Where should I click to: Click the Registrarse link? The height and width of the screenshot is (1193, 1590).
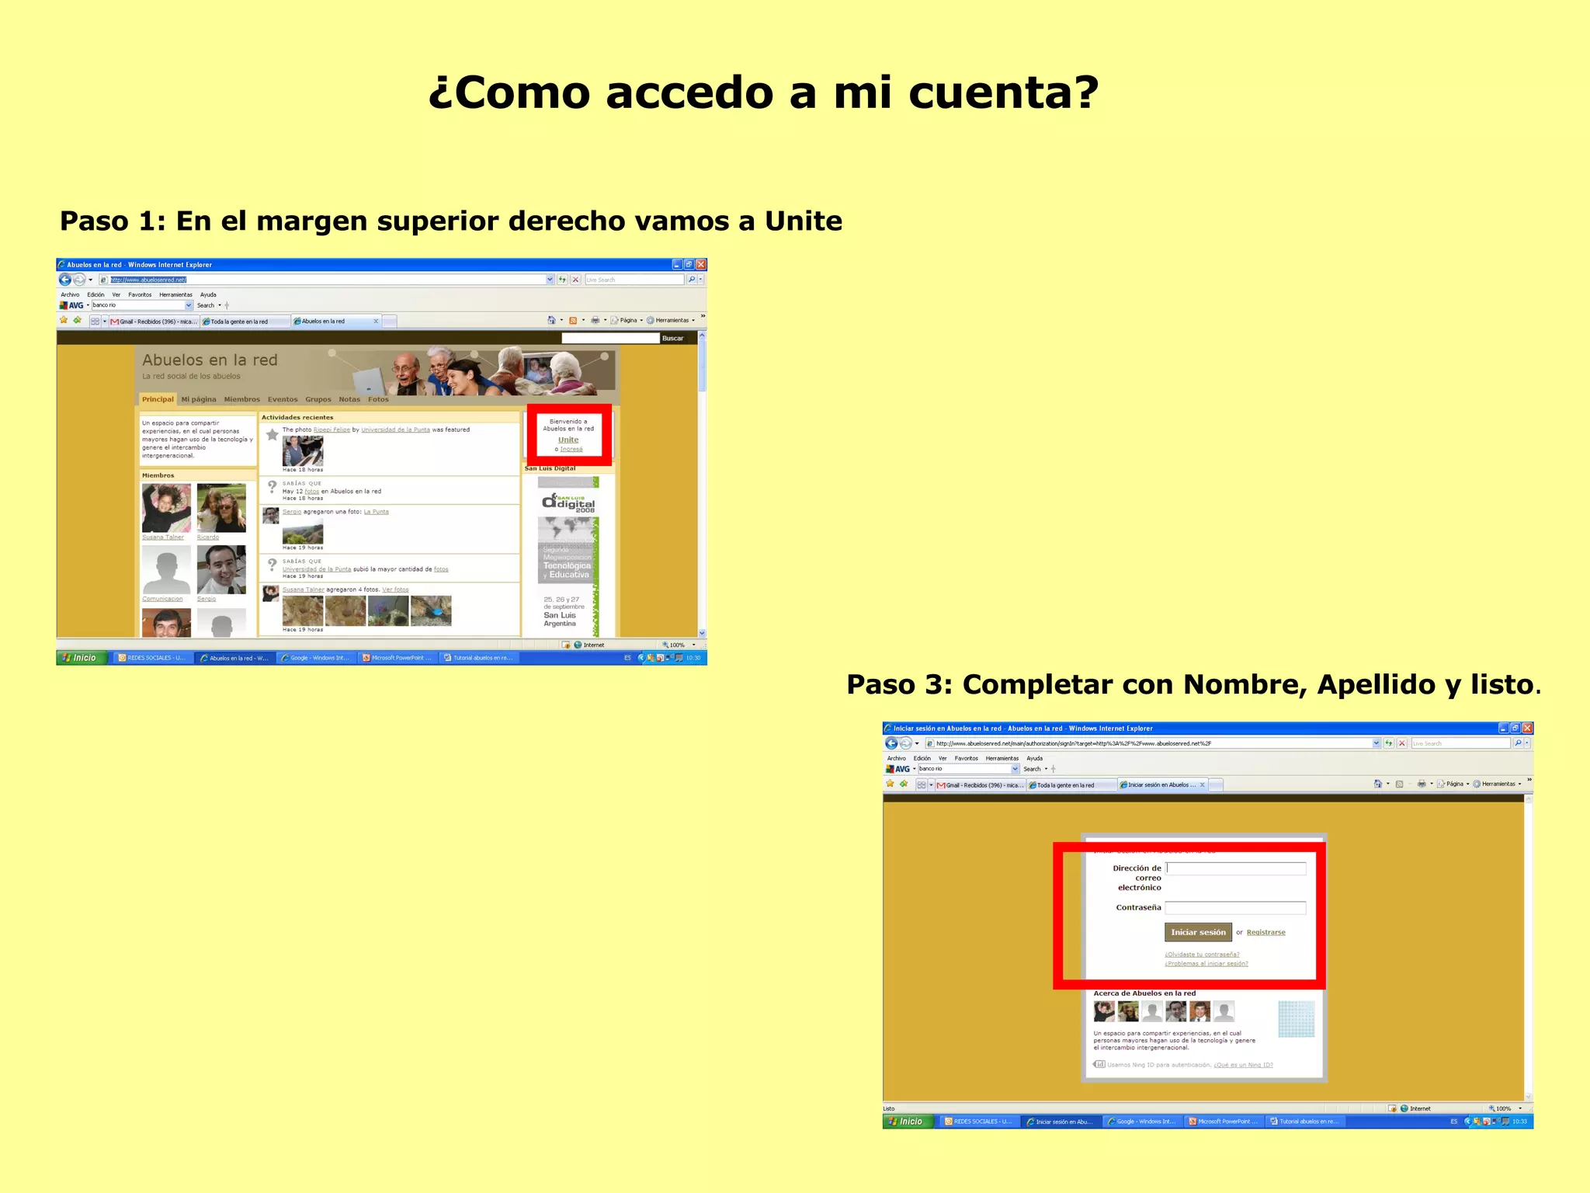(x=1265, y=932)
